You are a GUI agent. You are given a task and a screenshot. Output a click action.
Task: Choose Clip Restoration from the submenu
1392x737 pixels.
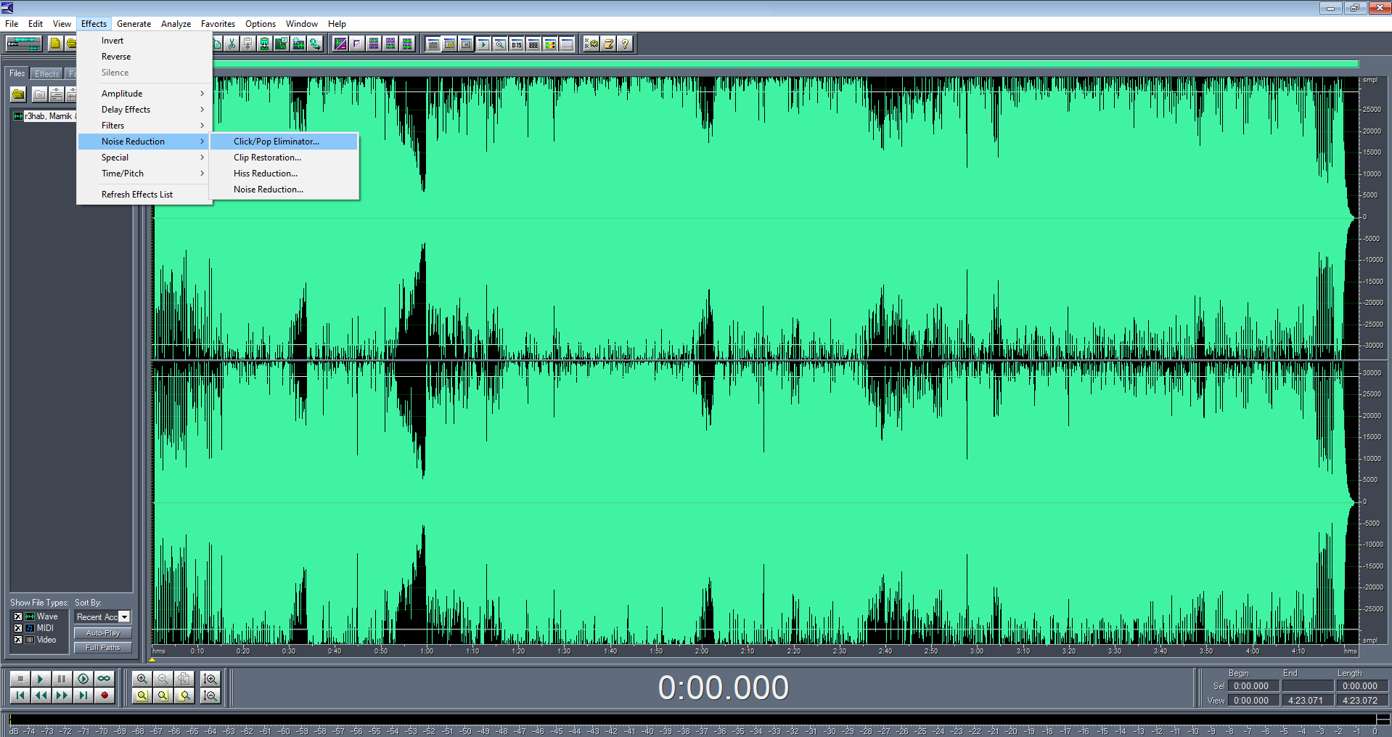click(x=284, y=158)
